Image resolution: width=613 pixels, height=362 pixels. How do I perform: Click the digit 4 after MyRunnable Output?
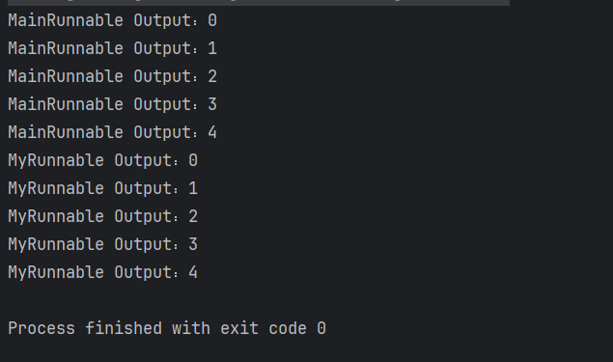[193, 273]
